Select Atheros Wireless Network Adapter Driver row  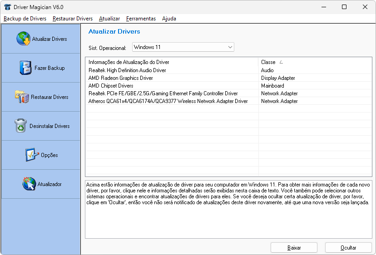[x=168, y=101]
